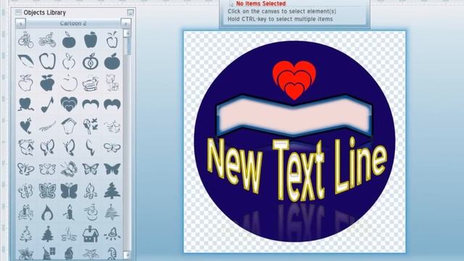Insert the bird inside birdhouse sketch
Screen dimensions: 464x261
click(26, 148)
